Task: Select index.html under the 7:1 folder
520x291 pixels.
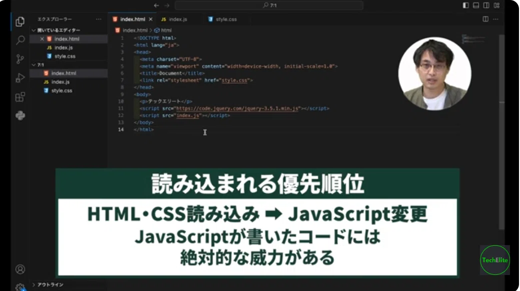Action: (x=69, y=73)
